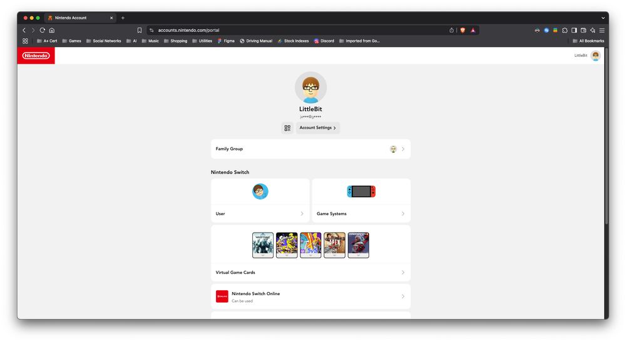Viewport: 626px width, 342px height.
Task: Expand Family Group chevron arrow
Action: click(403, 149)
